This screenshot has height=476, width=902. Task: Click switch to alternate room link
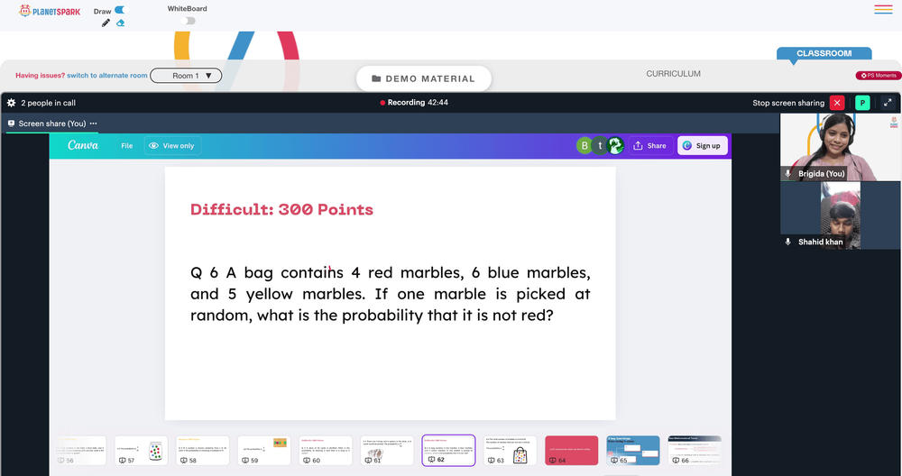[107, 76]
